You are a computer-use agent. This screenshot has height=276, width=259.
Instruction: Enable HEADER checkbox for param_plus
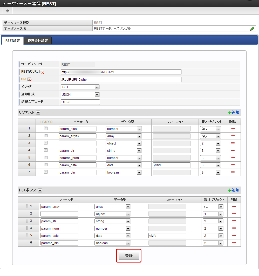pyautogui.click(x=46, y=128)
